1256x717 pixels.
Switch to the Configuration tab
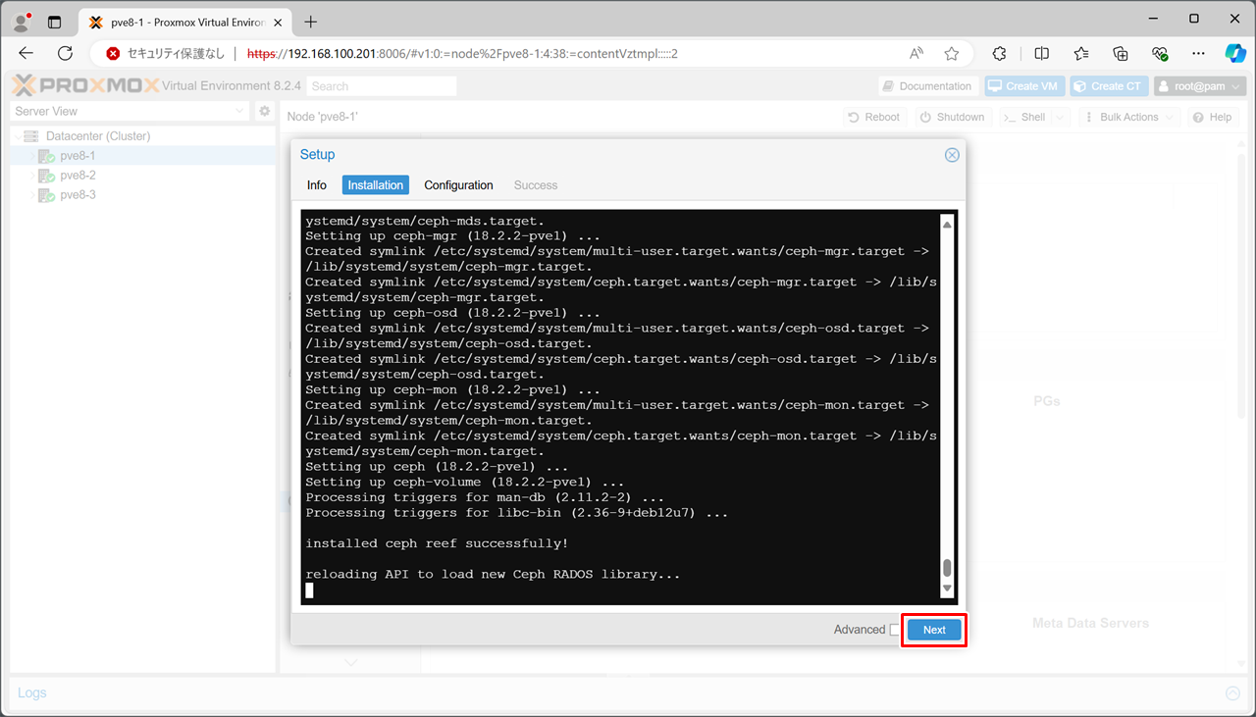pos(458,185)
